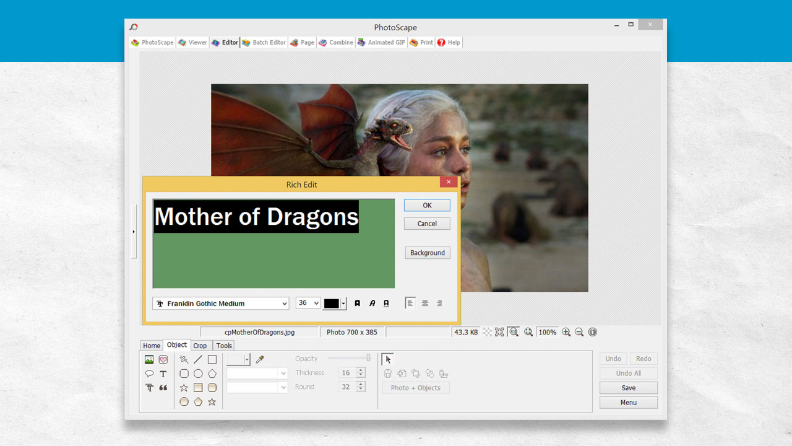
Task: Enable underline text formatting
Action: click(x=386, y=302)
